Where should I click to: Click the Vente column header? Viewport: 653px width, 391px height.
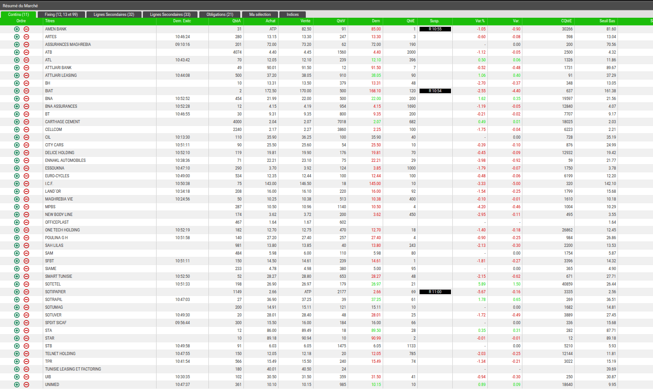[x=305, y=21]
